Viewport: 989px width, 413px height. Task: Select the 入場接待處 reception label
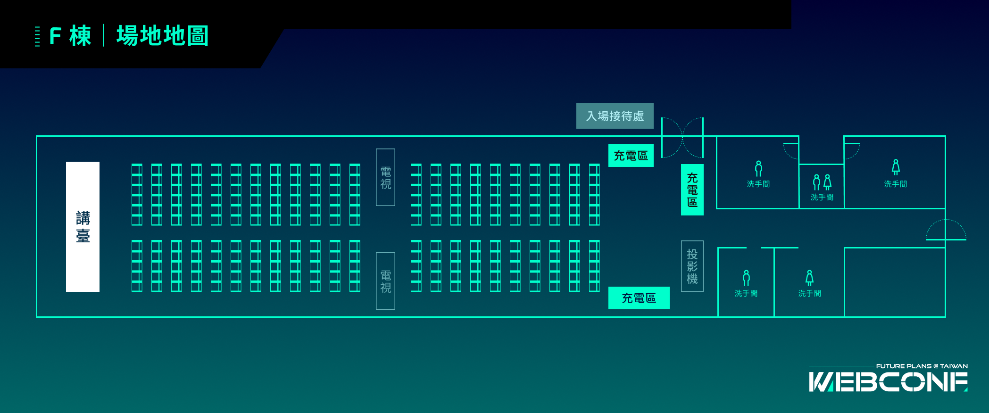615,116
